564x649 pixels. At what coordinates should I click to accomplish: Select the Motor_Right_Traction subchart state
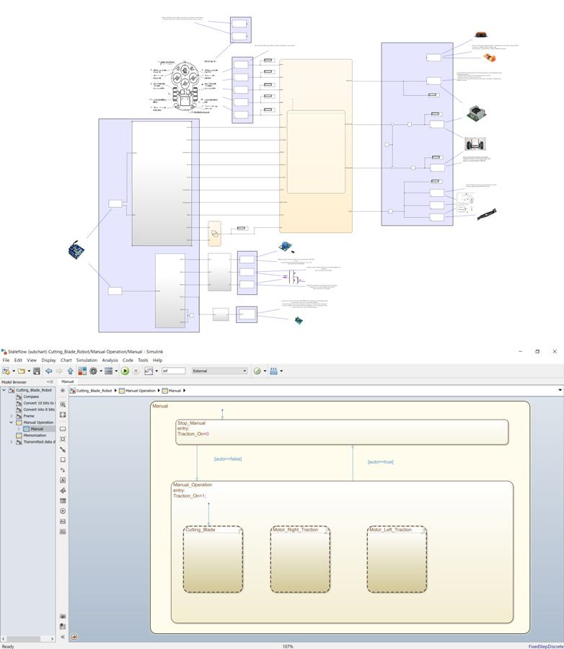300,559
